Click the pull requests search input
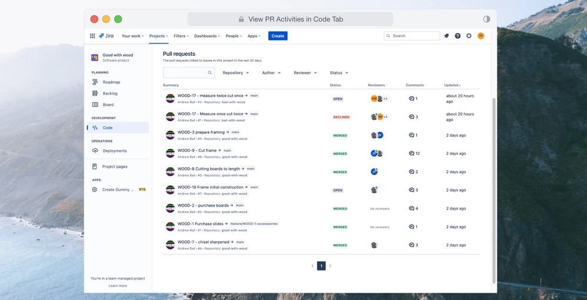The width and height of the screenshot is (587, 300). (x=189, y=73)
